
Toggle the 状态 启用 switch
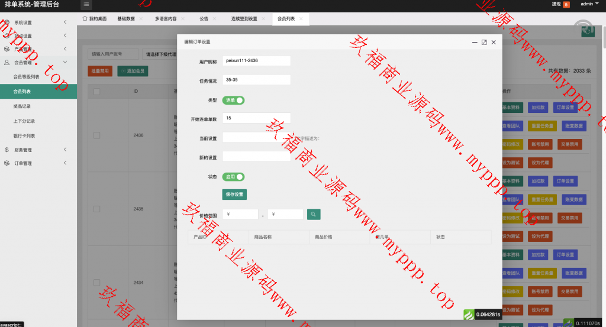(233, 176)
